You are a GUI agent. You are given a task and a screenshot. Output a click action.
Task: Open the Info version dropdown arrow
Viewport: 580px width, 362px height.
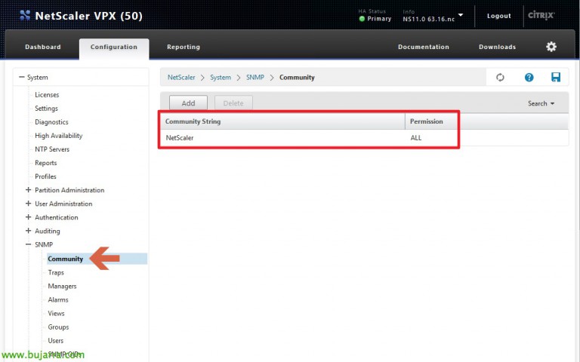click(x=461, y=15)
